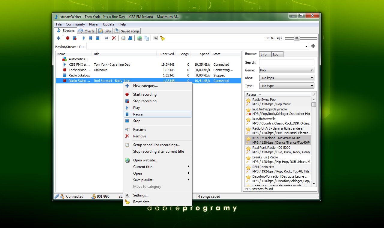Select the Automatic recordings category row
The width and height of the screenshot is (384, 228).
(x=148, y=59)
